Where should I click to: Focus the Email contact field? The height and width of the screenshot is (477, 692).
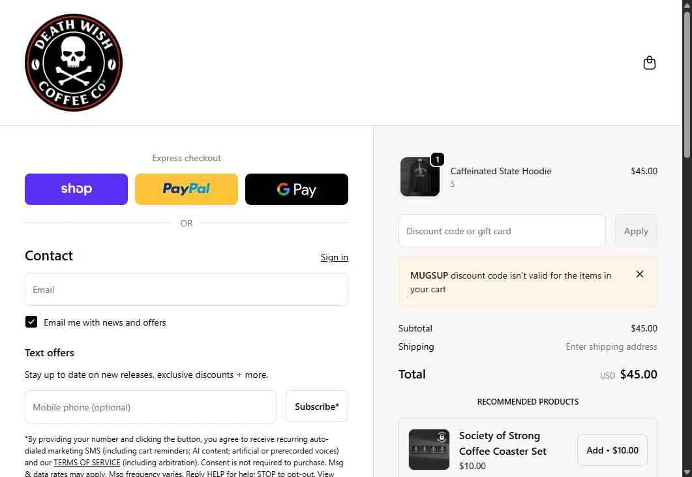(x=187, y=289)
